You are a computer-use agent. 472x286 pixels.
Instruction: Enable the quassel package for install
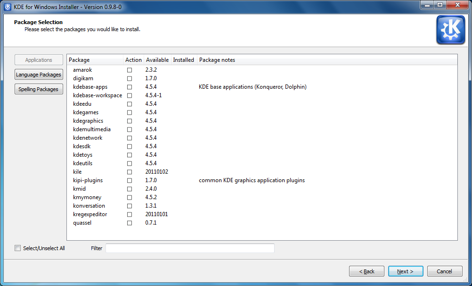coord(130,223)
